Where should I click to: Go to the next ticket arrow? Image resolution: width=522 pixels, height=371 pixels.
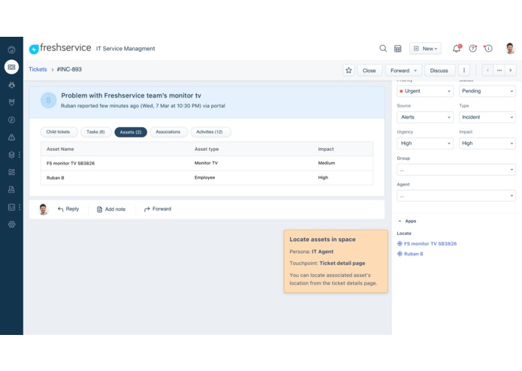pyautogui.click(x=510, y=70)
